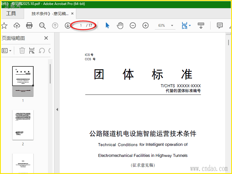Select the third page thumbnail
This screenshot has width=232, height=174.
click(23, 163)
